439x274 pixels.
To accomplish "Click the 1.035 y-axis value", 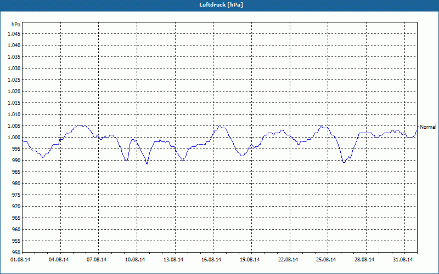I will 15,57.
